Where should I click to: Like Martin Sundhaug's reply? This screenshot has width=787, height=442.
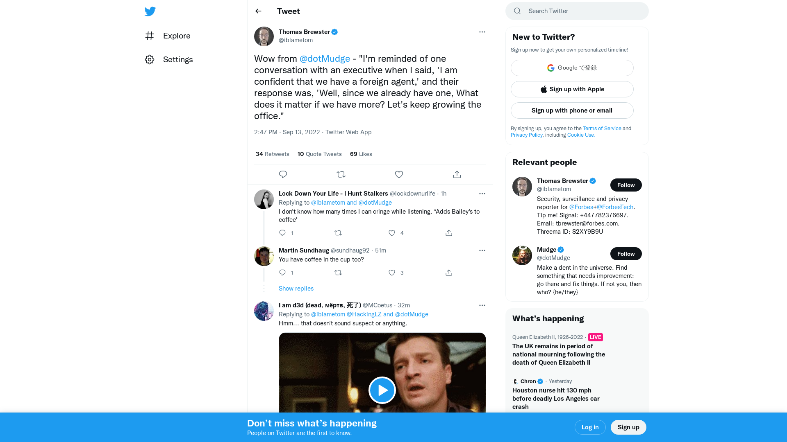[391, 273]
